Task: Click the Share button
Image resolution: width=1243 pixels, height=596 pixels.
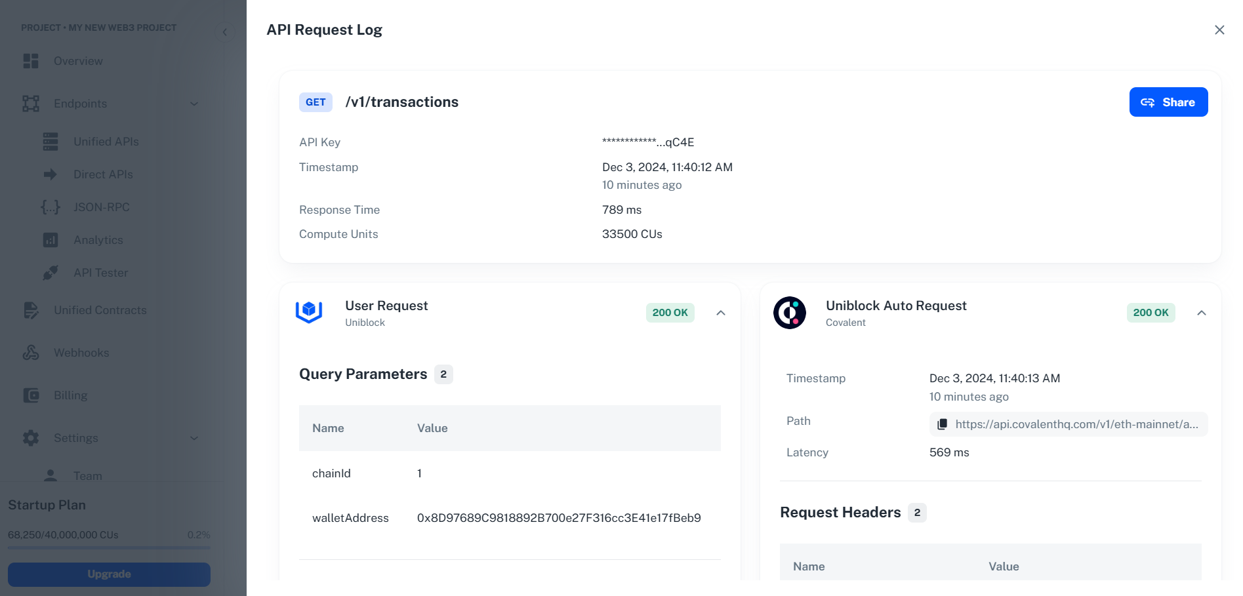Action: tap(1168, 102)
